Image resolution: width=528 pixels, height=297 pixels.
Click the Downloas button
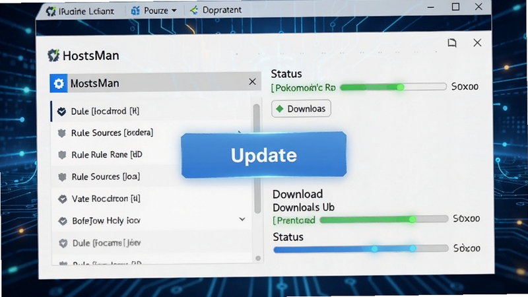coord(301,108)
